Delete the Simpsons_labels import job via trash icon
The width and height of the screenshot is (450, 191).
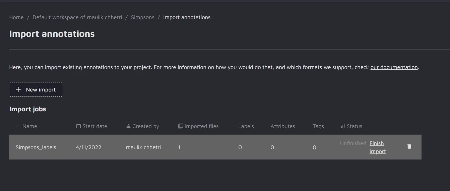[x=409, y=146]
